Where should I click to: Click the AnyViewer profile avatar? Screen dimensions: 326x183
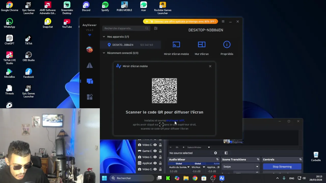(90, 50)
